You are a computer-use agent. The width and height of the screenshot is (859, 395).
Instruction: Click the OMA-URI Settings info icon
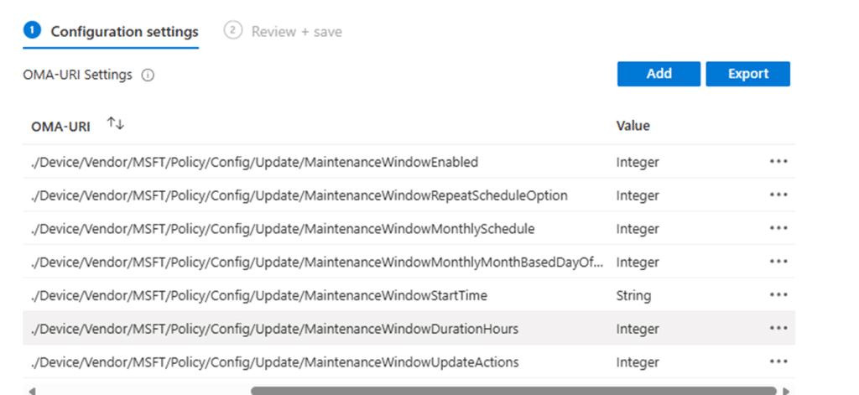pyautogui.click(x=148, y=75)
